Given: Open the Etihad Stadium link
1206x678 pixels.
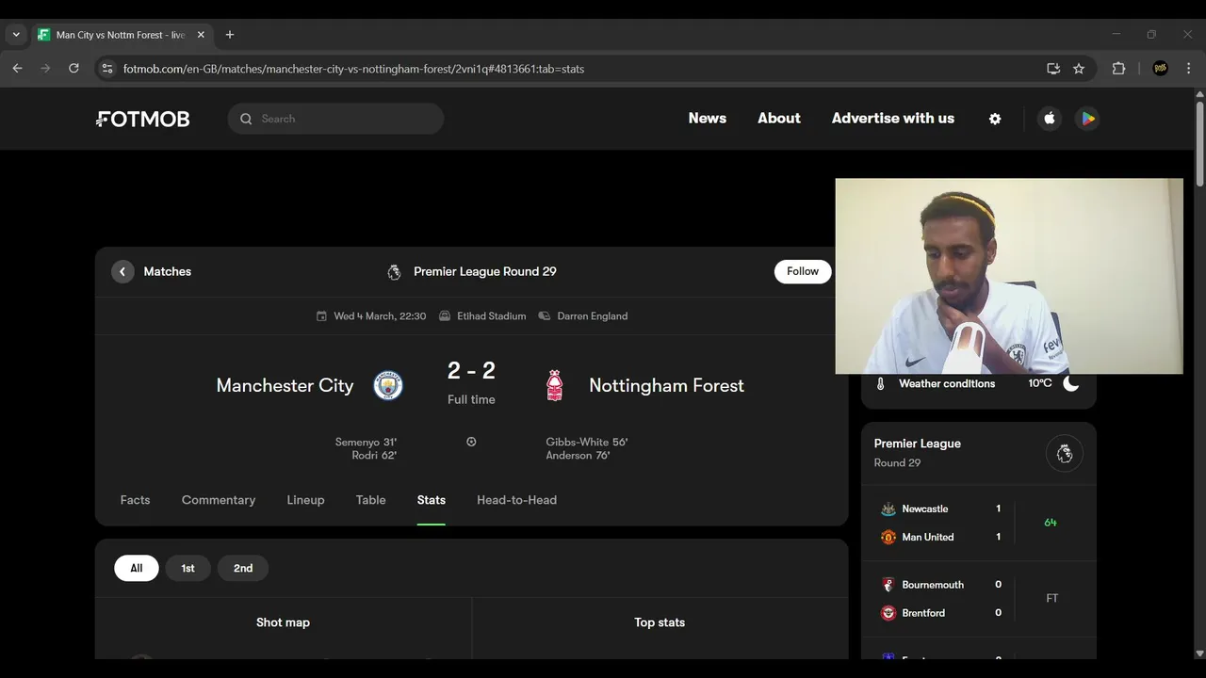Looking at the screenshot, I should (492, 316).
